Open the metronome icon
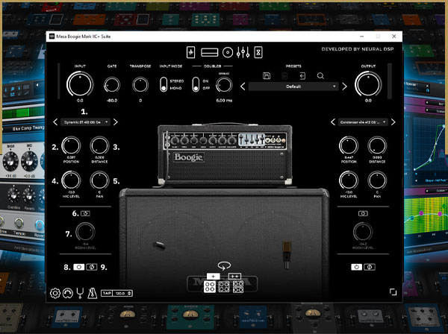Image resolution: width=448 pixels, height=334 pixels. pyautogui.click(x=93, y=293)
